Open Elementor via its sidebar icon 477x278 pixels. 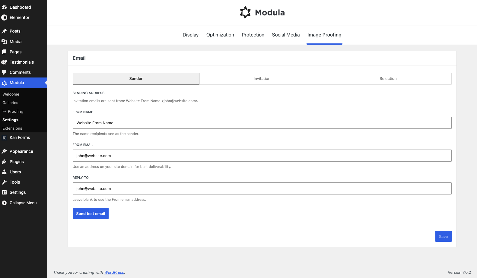4,17
